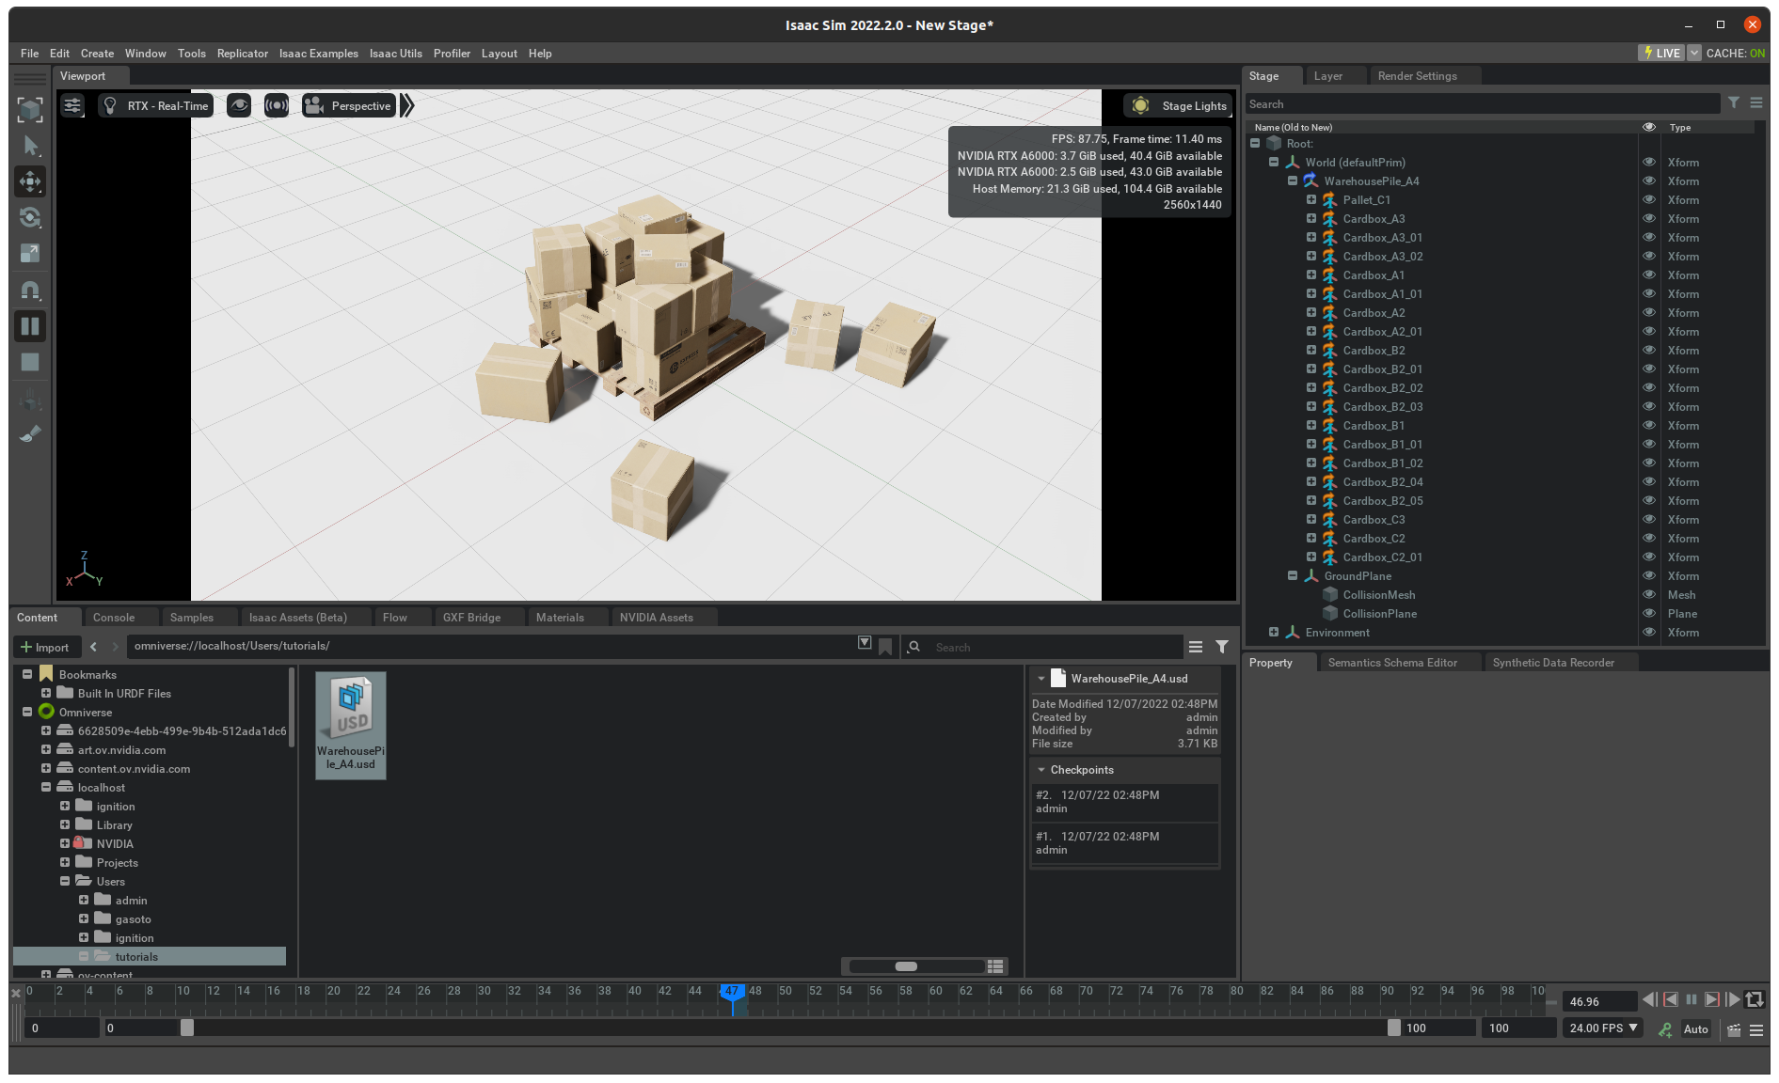Toggle visibility of WarehousePile_A4
The width and height of the screenshot is (1779, 1083).
coord(1649,180)
